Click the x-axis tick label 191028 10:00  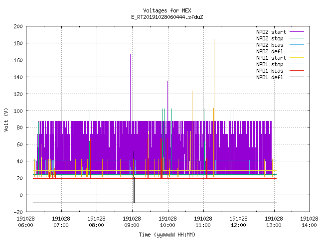167,222
